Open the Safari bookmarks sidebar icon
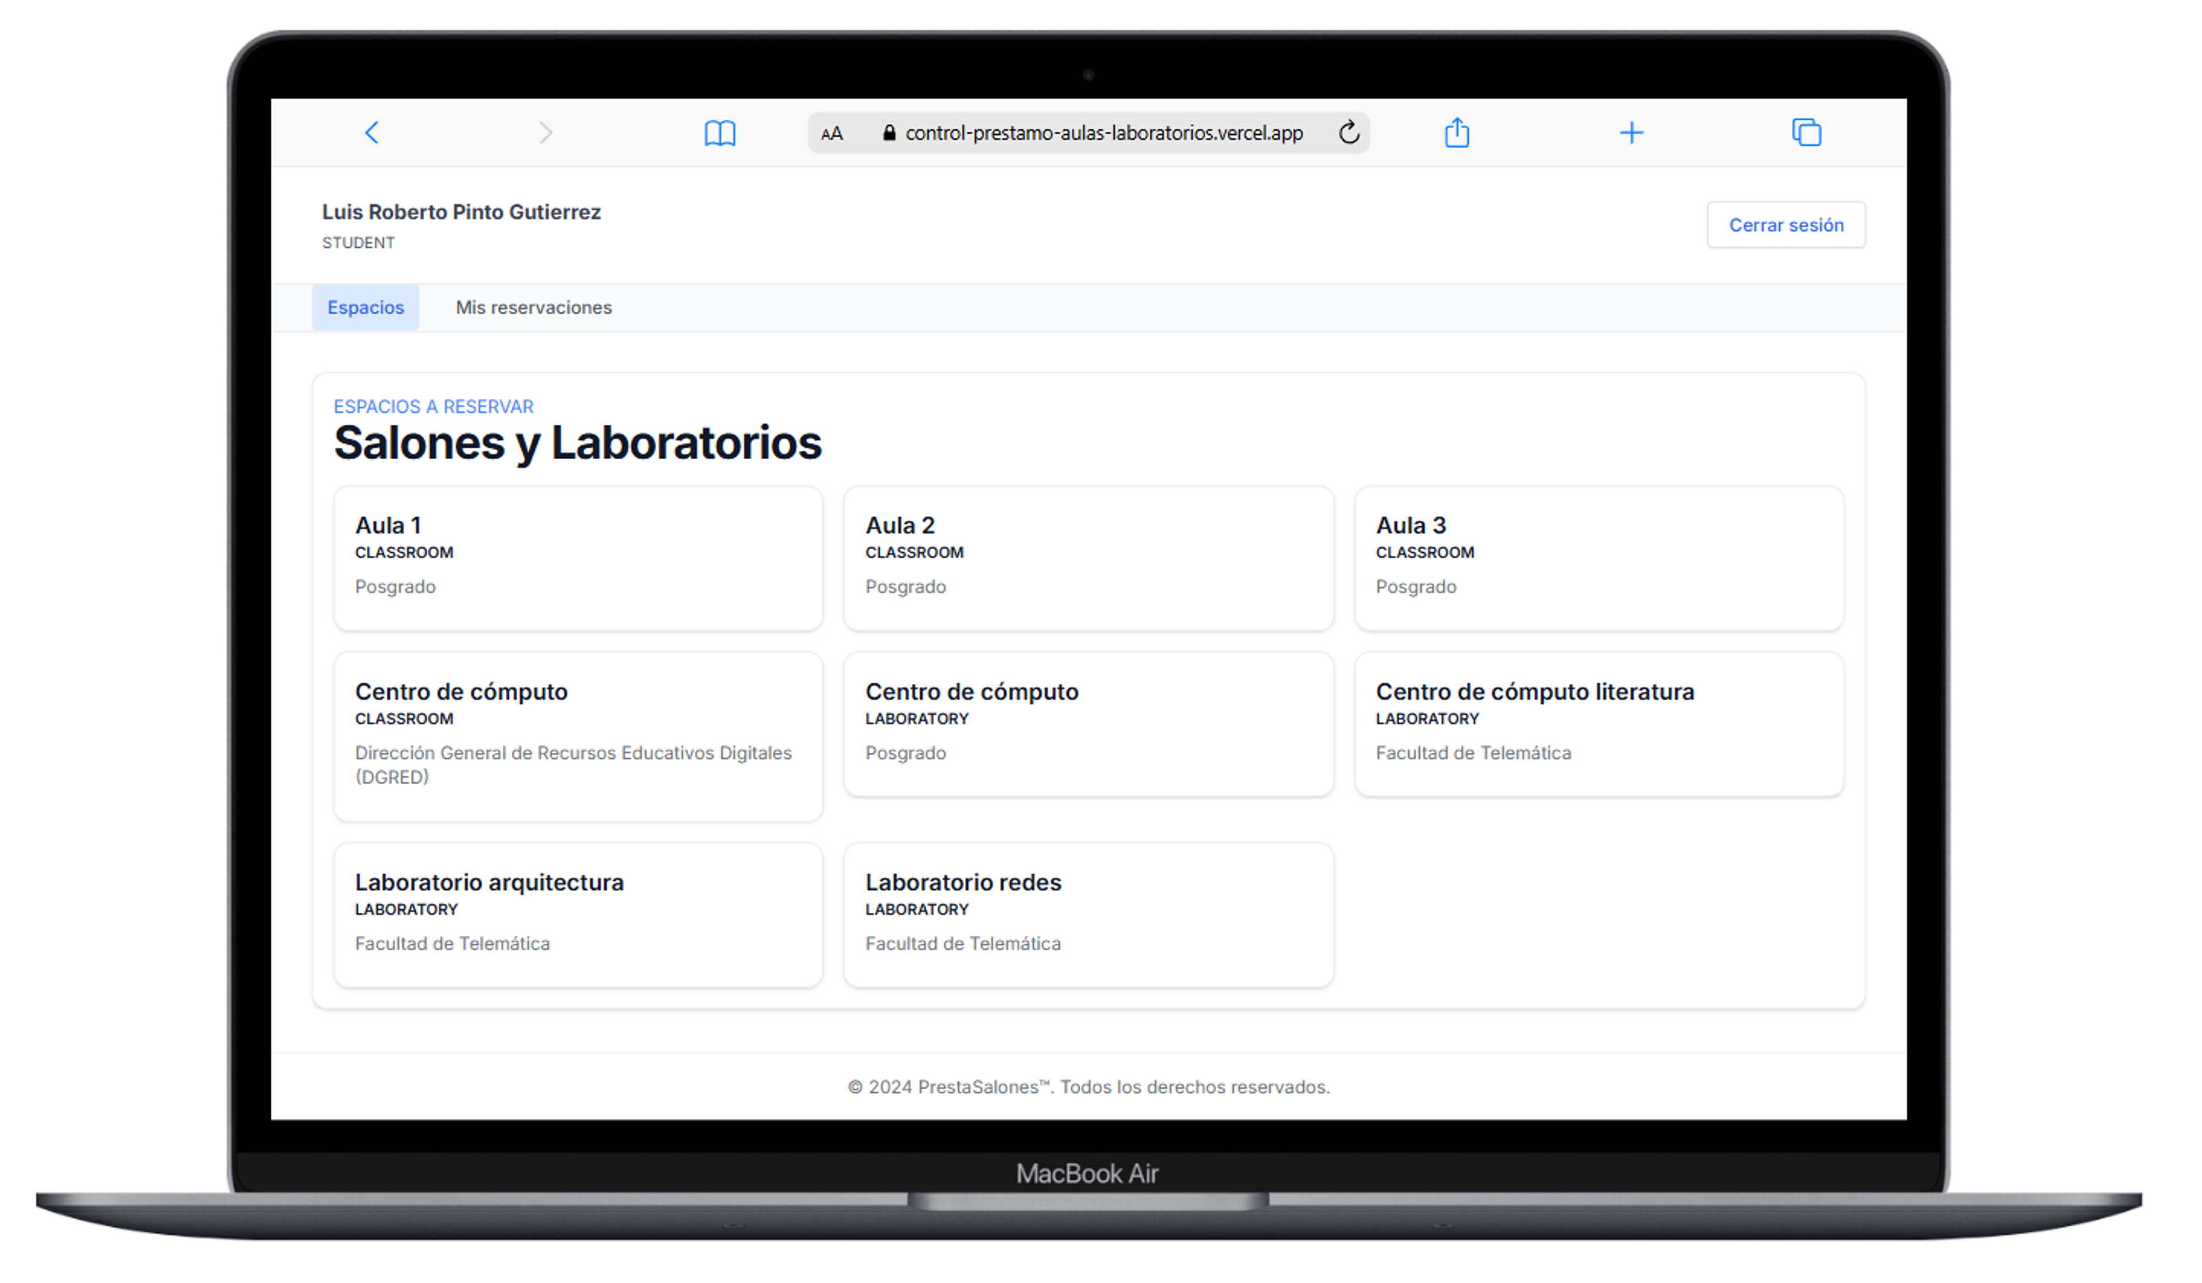This screenshot has height=1283, width=2202. [720, 132]
